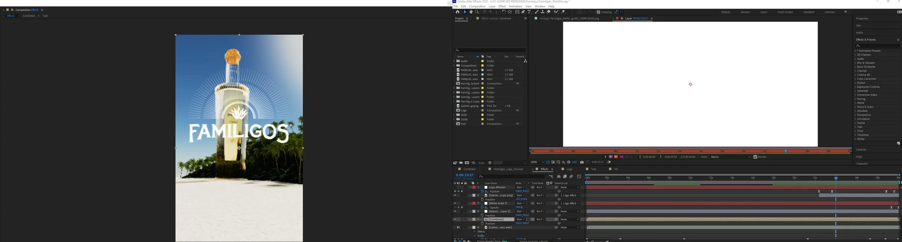The image size is (902, 242).
Task: Select the Rotation tool
Action: click(x=504, y=12)
